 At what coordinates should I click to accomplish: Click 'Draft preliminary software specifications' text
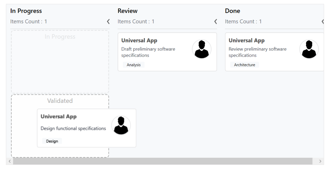click(148, 52)
